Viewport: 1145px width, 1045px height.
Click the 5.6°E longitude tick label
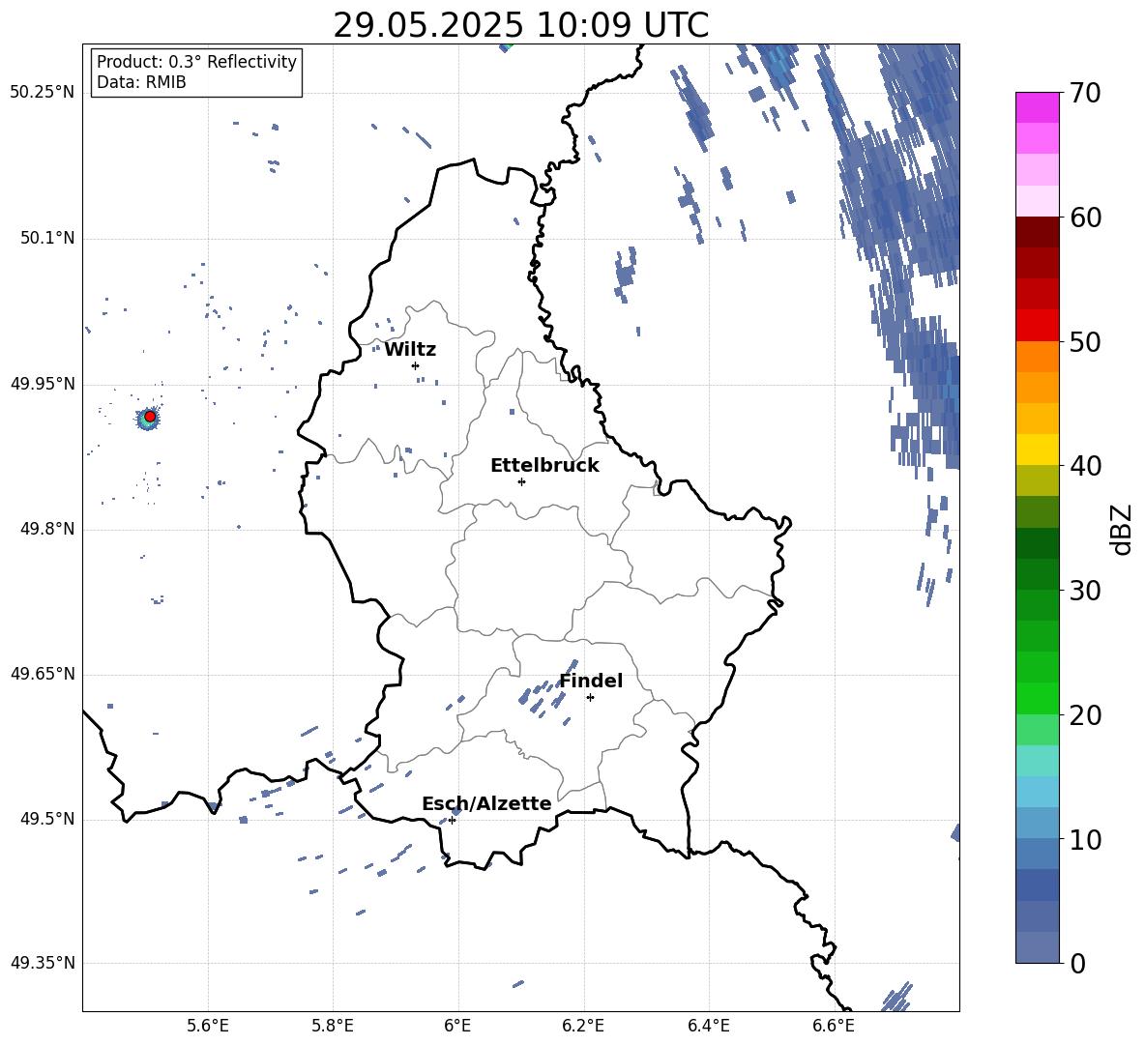tap(208, 1027)
